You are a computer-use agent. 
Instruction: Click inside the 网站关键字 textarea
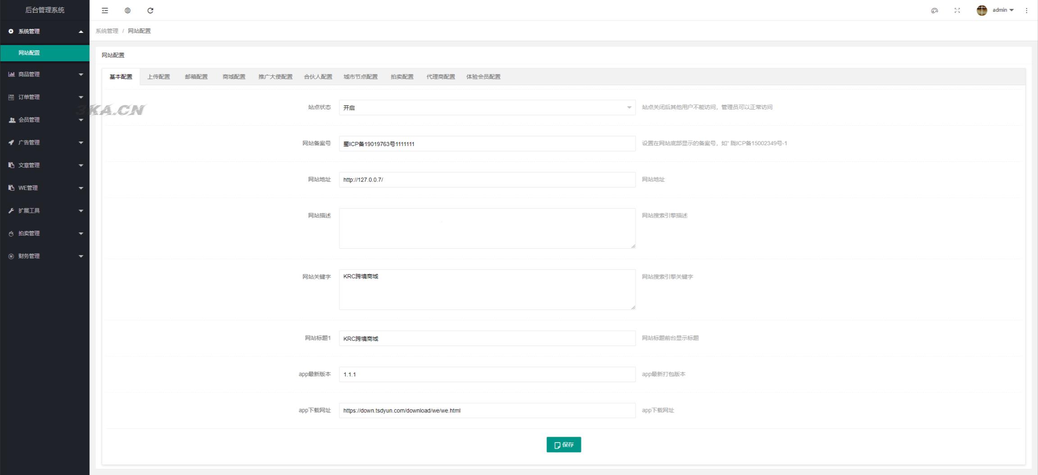[x=487, y=290]
